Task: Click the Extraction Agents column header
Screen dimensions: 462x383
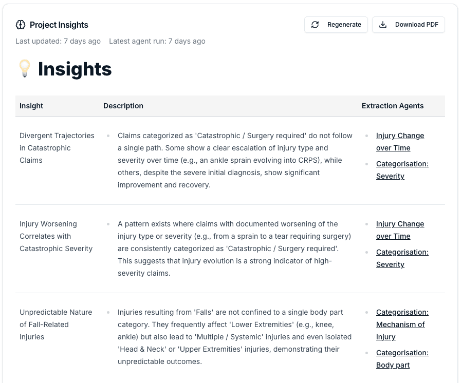Action: (x=393, y=106)
